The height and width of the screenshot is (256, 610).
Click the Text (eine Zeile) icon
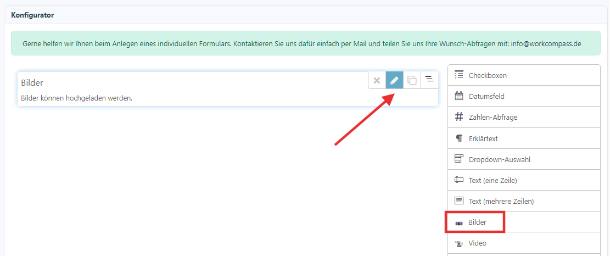point(459,180)
